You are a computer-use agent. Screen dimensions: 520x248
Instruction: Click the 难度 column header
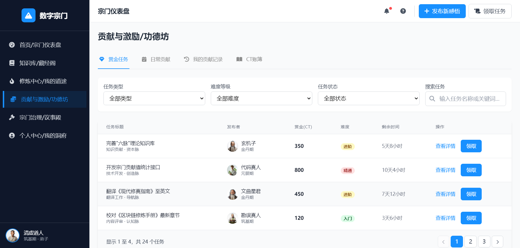345,127
